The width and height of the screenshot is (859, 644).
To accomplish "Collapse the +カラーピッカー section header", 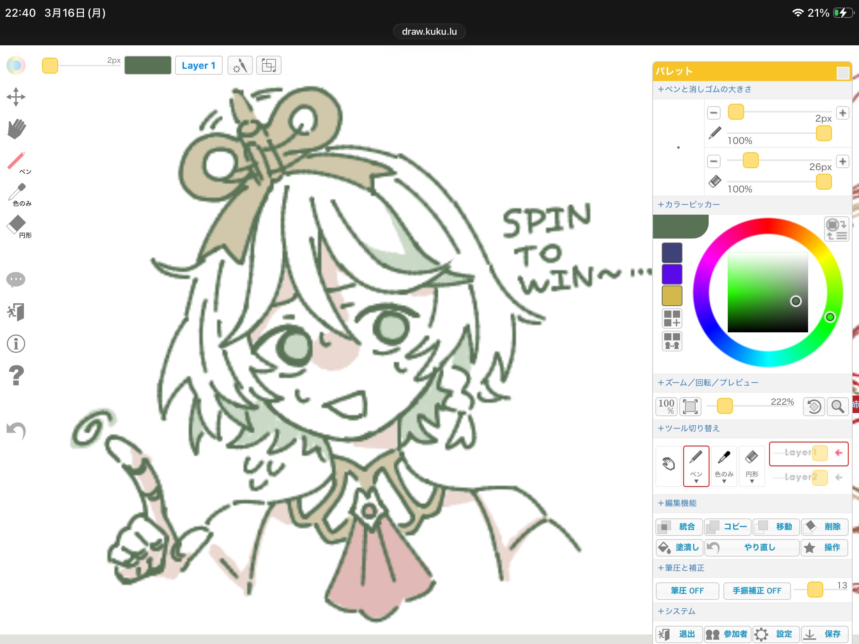I will click(x=689, y=204).
